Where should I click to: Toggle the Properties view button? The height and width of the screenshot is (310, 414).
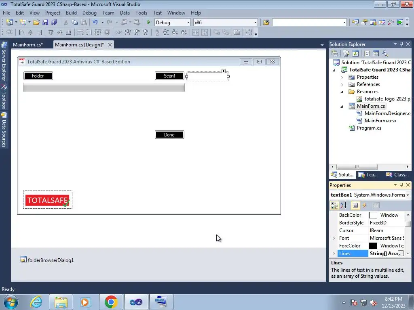[x=355, y=205]
